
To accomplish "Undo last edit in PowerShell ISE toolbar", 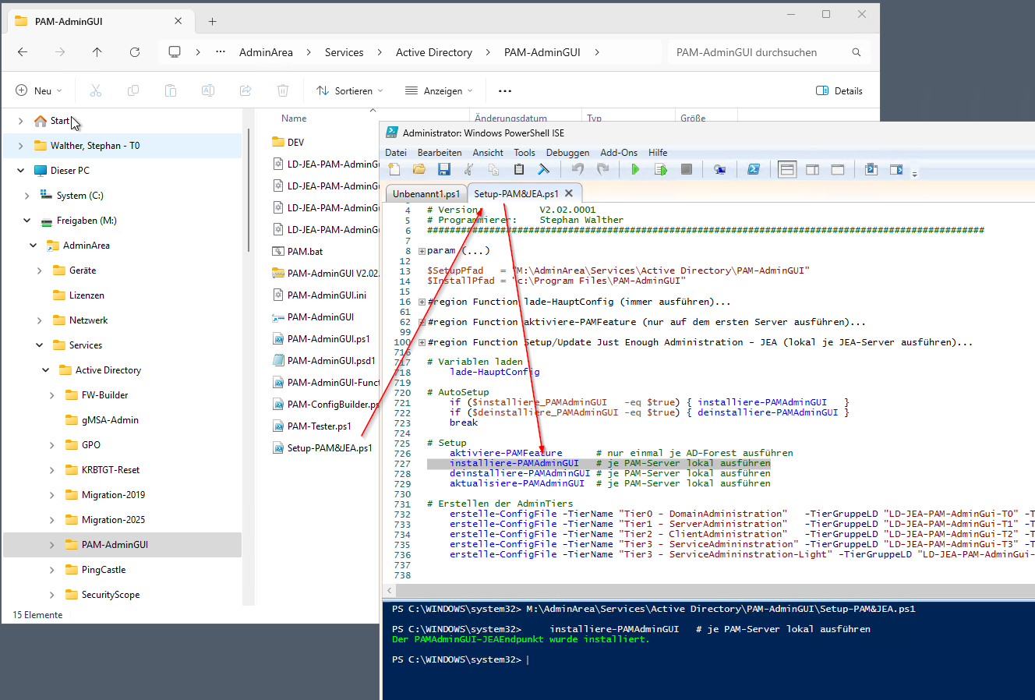I will click(x=578, y=169).
